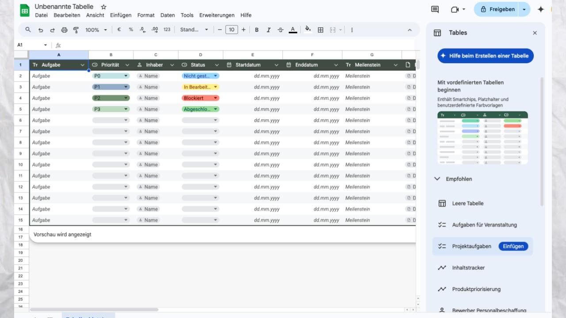
Task: Click the search magnifier in toolbar
Action: [28, 30]
